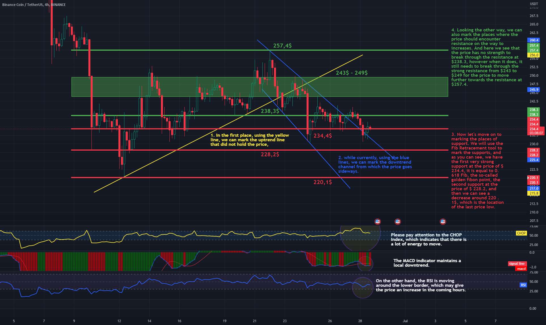Viewport: 546px width, 325px height.
Task: Click the leftmost US flag economic event icon
Action: click(x=377, y=222)
